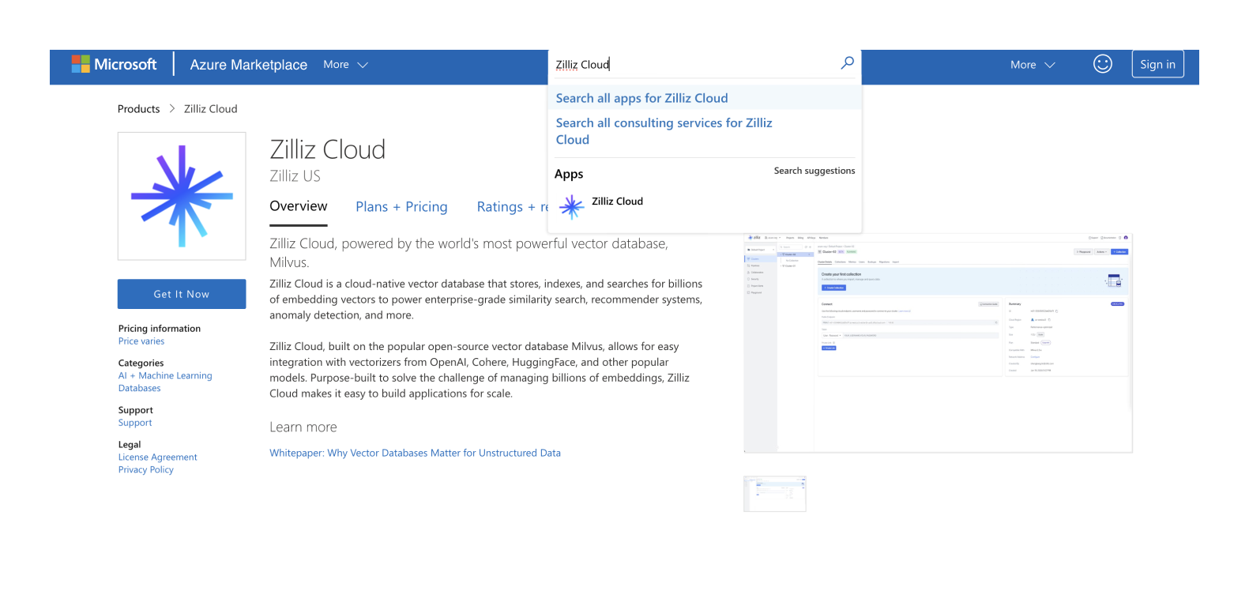Select Search all apps for Zilliz Cloud
Screen dimensions: 1249x614
(641, 98)
